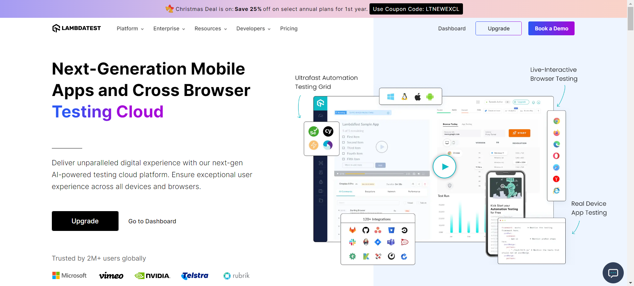The width and height of the screenshot is (634, 286).
Task: Click the 120+ Integrations heading
Action: point(377,219)
